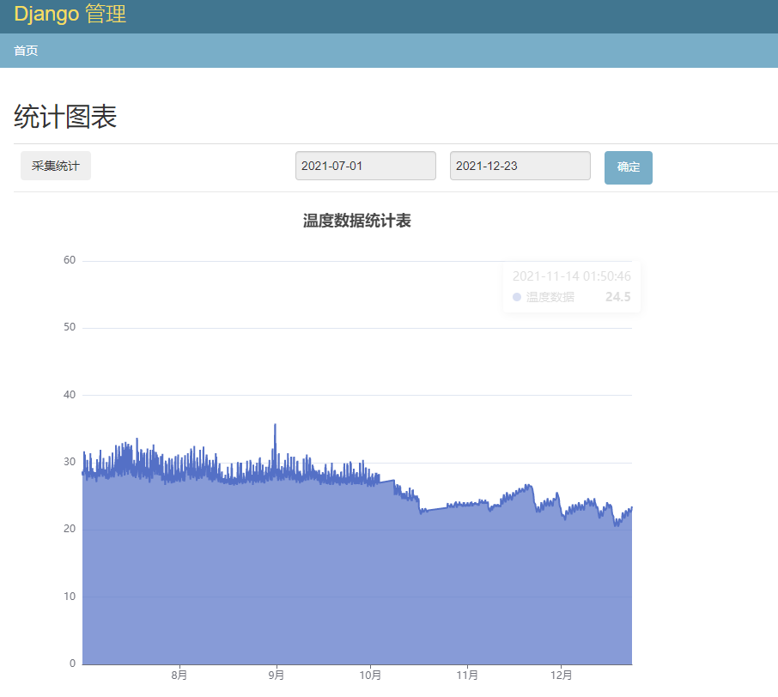Click the 温度数据 series label in tooltip
Screen dimensions: 778x697
point(550,297)
